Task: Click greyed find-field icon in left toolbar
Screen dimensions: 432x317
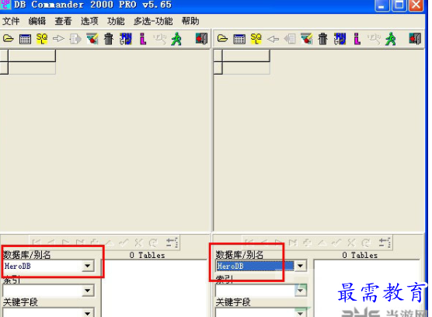Action: 159,39
